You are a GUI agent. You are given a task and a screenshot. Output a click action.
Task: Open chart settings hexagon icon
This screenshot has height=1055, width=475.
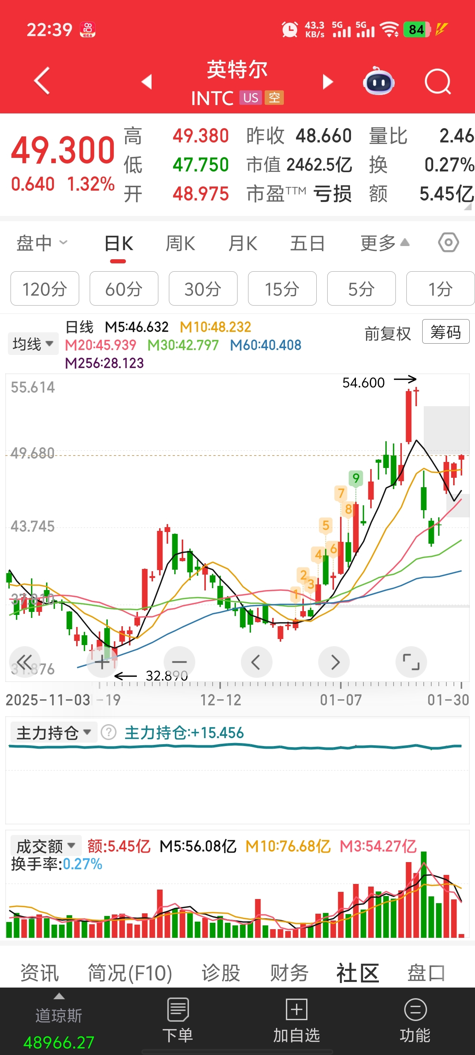point(448,242)
